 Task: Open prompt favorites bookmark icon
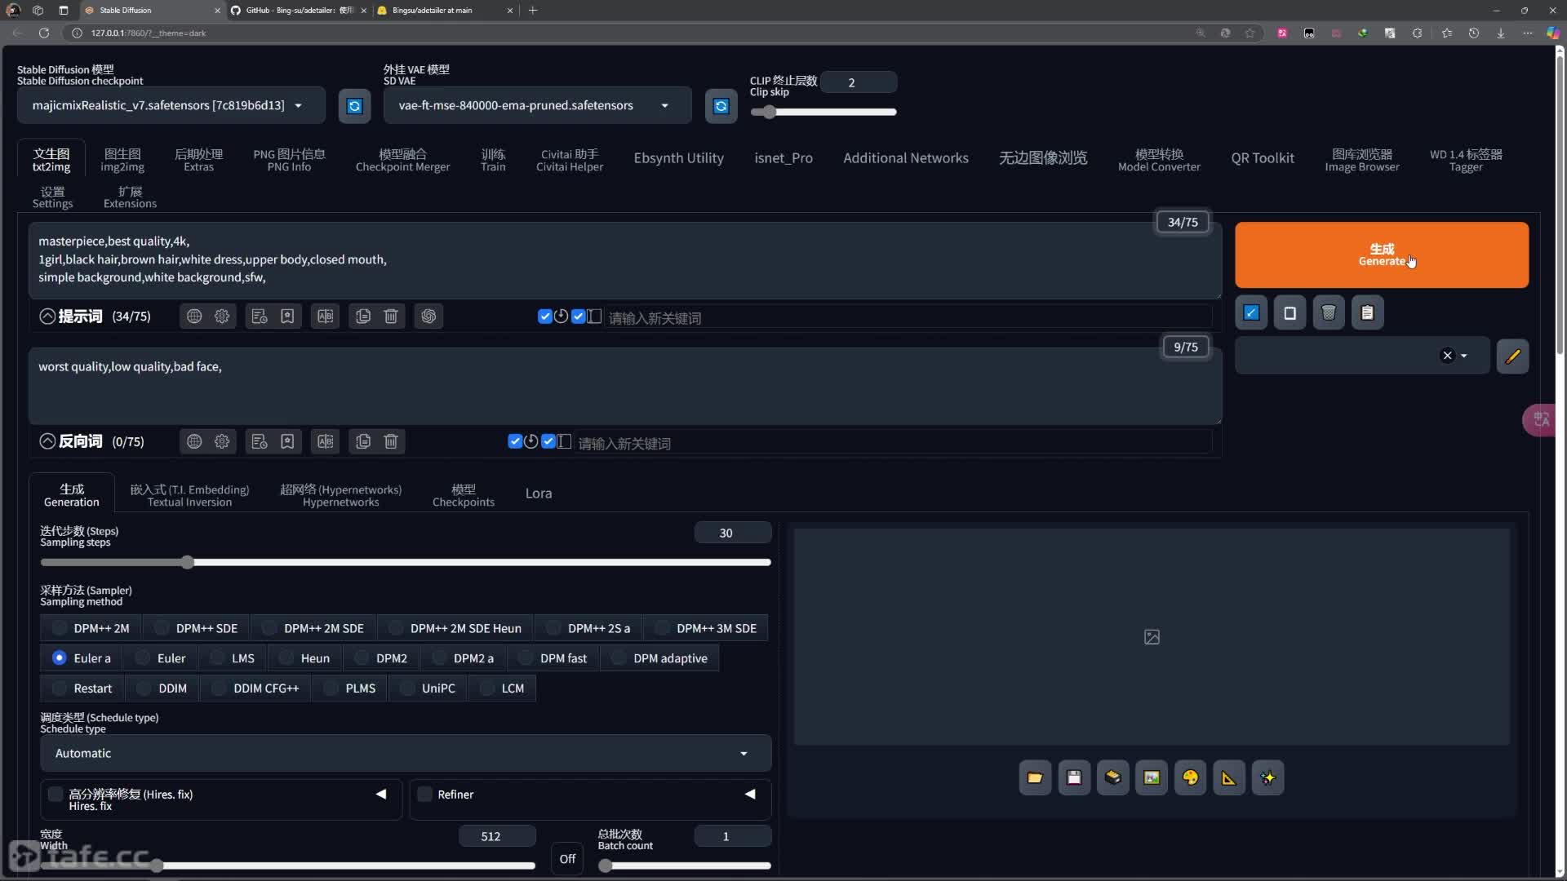tap(287, 317)
